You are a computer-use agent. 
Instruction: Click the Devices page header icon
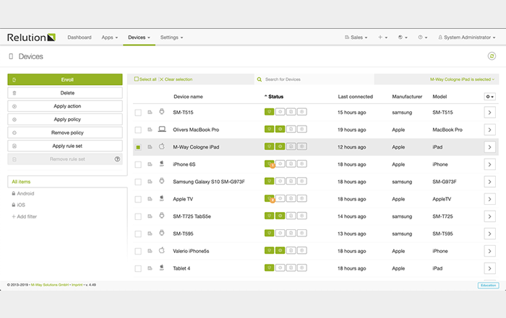click(x=11, y=56)
